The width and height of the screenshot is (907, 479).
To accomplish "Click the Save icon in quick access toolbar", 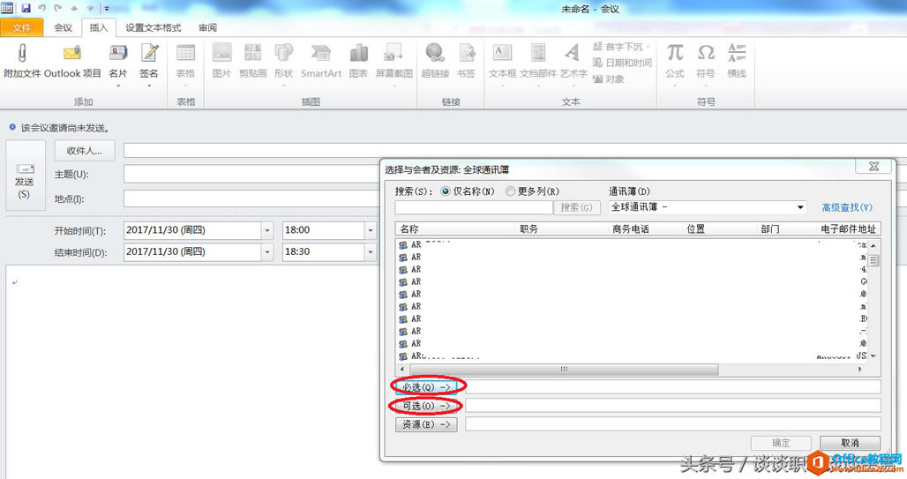I will 26,8.
